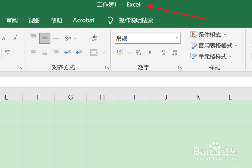Select column K header
The width and height of the screenshot is (252, 168).
(198, 97)
